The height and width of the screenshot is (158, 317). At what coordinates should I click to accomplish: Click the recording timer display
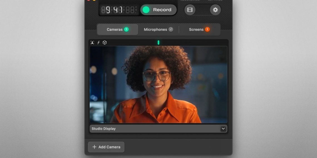click(119, 10)
